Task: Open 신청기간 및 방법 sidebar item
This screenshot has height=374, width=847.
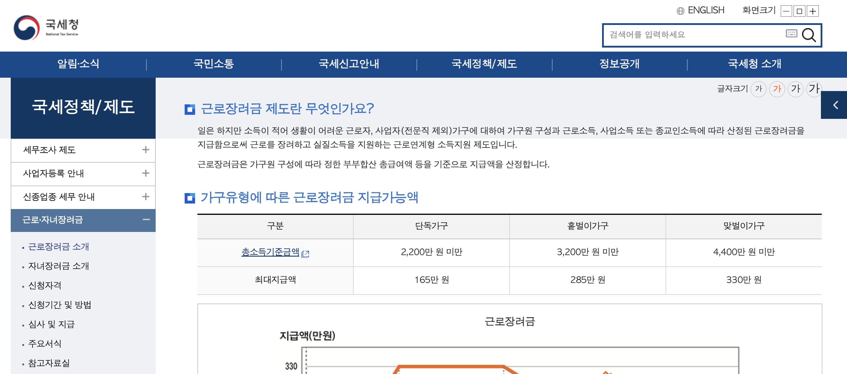Action: tap(59, 305)
